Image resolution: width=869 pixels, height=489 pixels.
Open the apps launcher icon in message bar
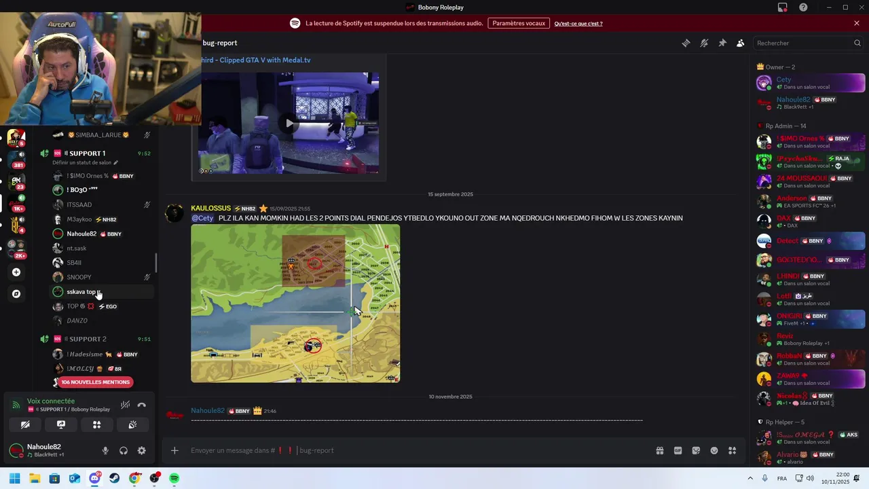click(x=732, y=450)
